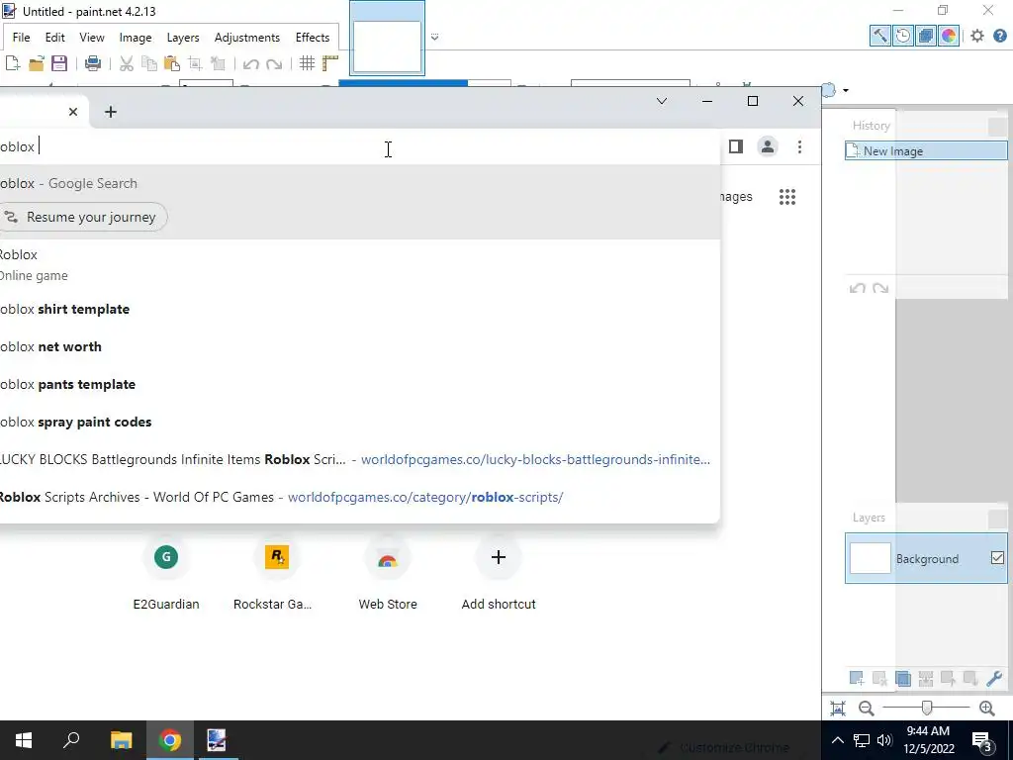The width and height of the screenshot is (1013, 760).
Task: Click the Paste clipboard icon in paint.net
Action: point(172,62)
